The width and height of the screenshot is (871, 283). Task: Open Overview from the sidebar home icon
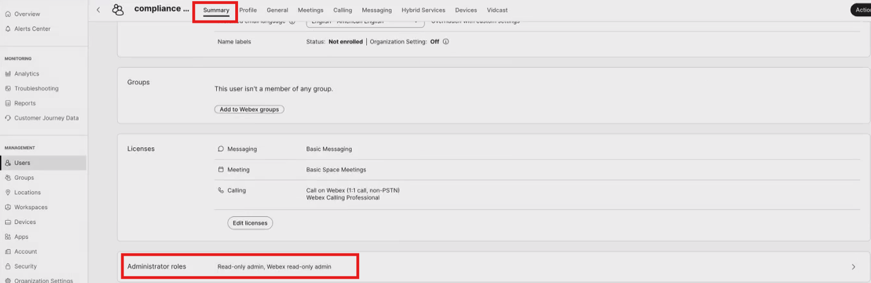8,14
